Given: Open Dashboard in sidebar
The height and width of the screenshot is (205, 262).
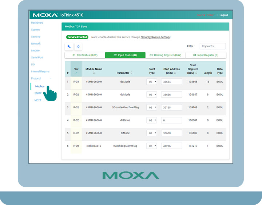Looking at the screenshot, I should 37,23.
